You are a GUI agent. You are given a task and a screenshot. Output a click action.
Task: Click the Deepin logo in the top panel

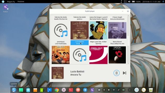click(3, 2)
